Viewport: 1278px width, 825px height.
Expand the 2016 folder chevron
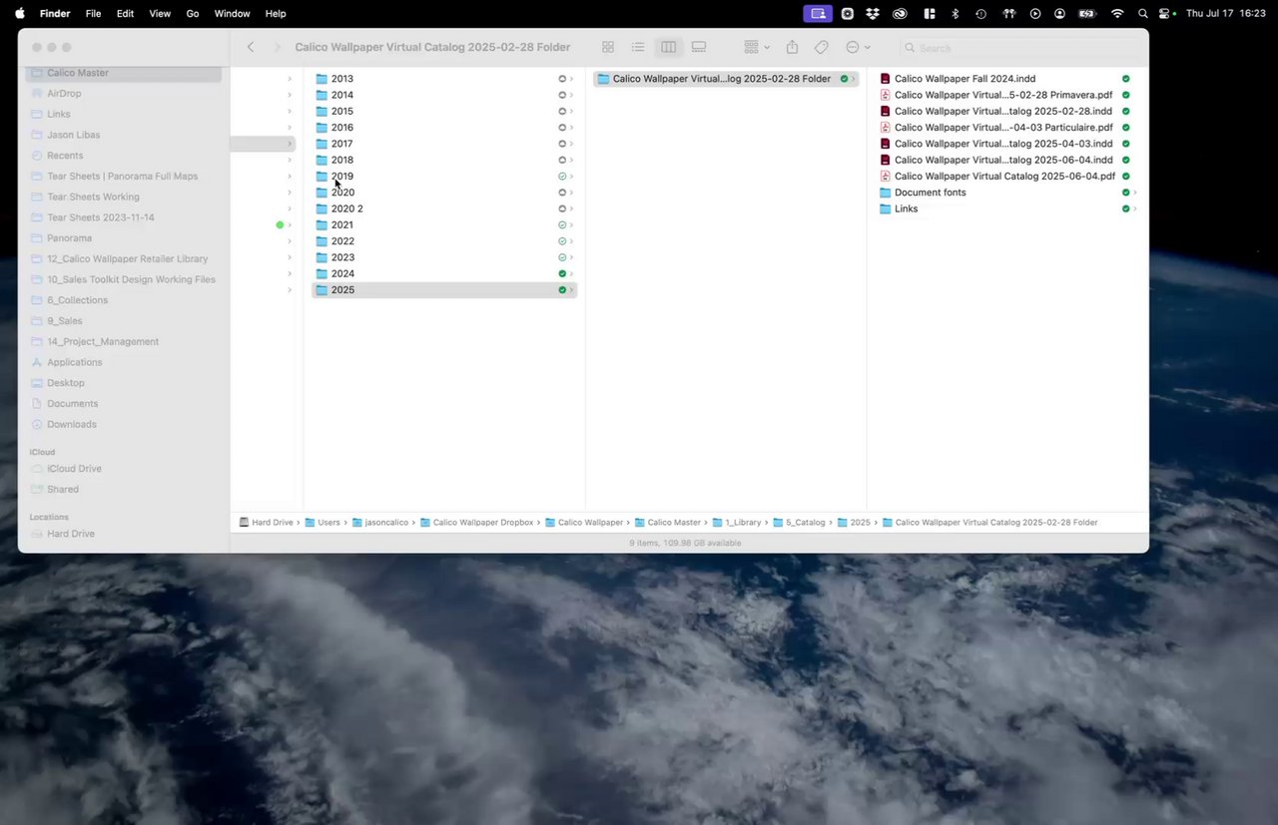571,128
